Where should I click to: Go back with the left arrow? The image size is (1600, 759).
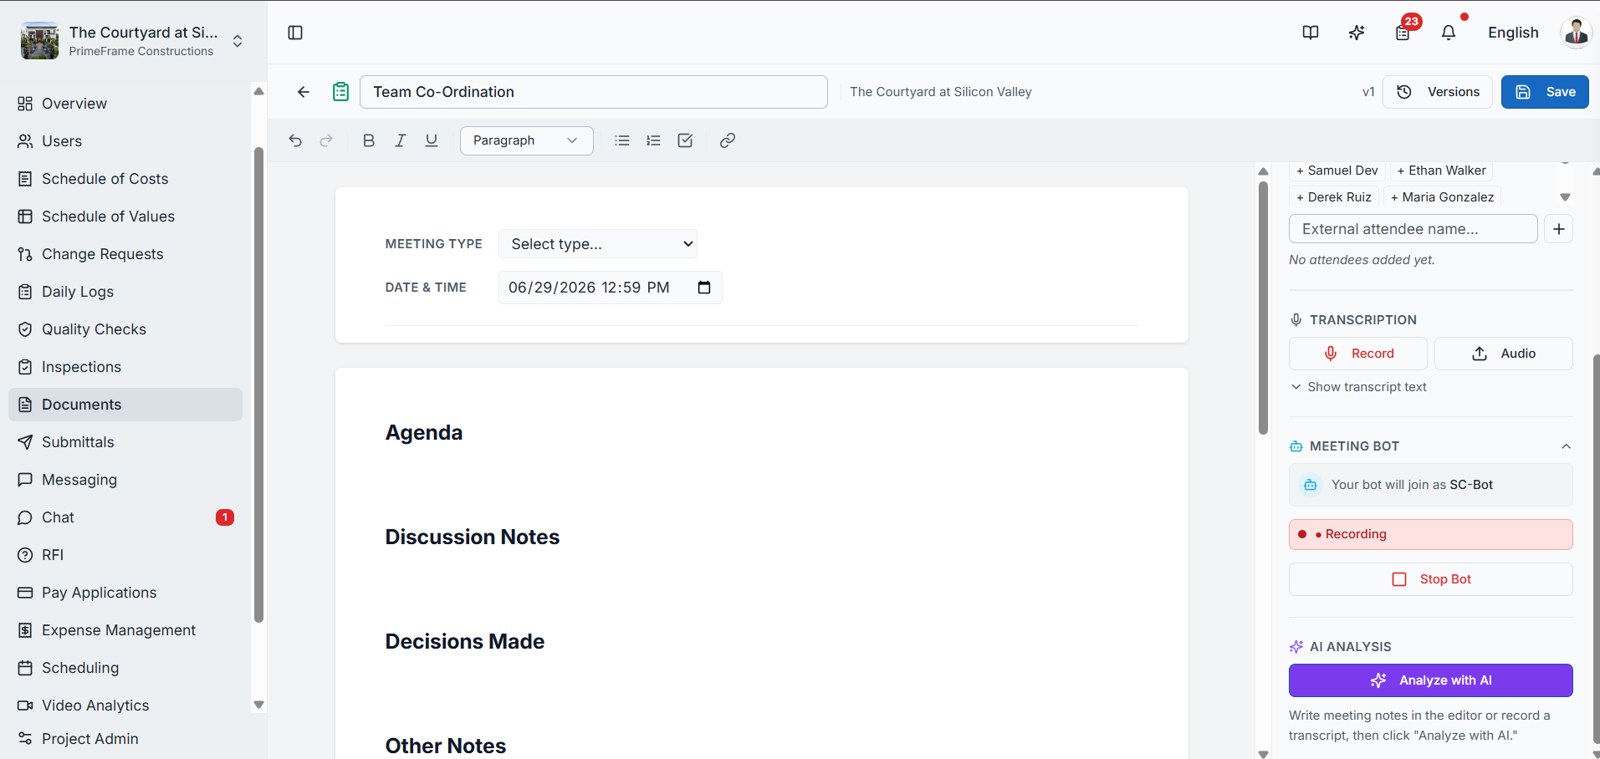pos(304,92)
